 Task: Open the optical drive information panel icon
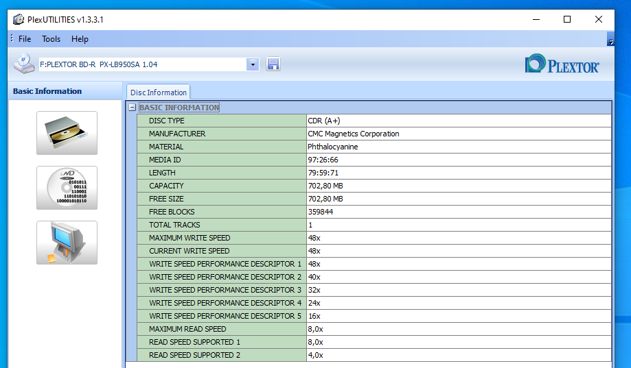pyautogui.click(x=67, y=133)
